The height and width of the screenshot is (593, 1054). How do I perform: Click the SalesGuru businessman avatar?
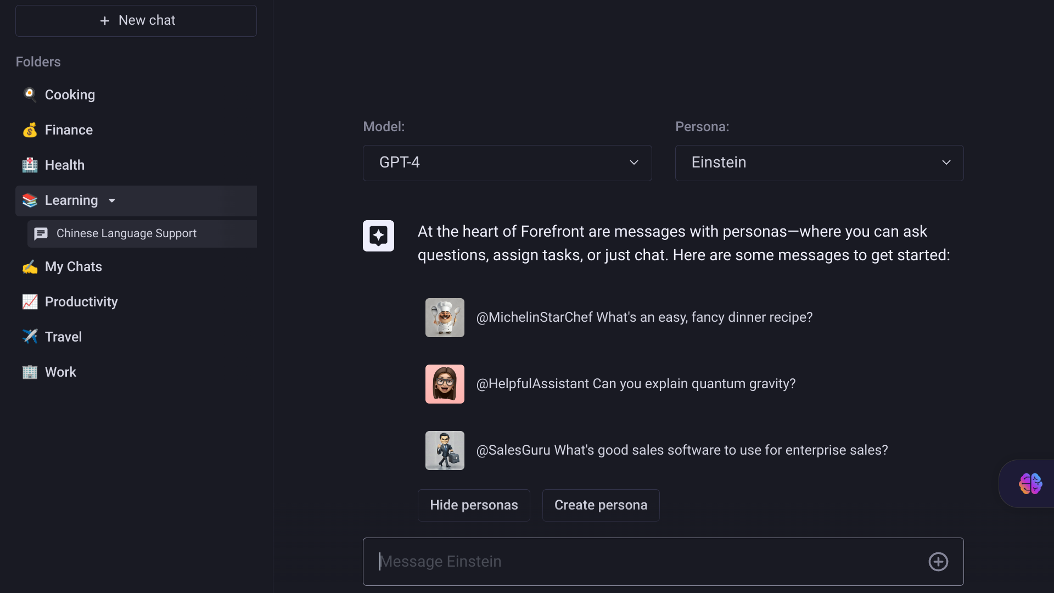coord(445,450)
